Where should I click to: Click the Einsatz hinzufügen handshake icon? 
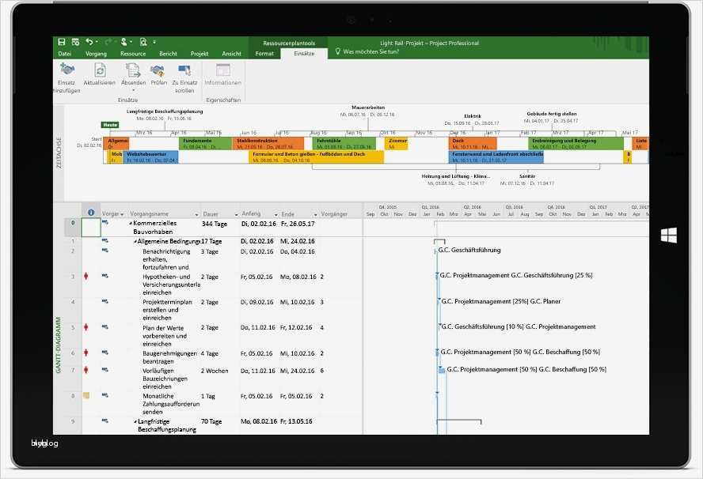[66, 70]
